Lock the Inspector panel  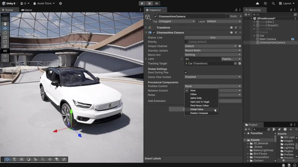pos(236,10)
